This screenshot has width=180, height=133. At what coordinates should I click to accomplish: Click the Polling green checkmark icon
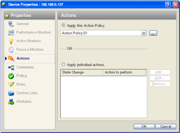point(11,76)
